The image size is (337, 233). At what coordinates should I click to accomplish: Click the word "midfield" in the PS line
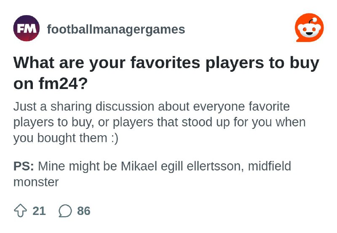coord(270,166)
